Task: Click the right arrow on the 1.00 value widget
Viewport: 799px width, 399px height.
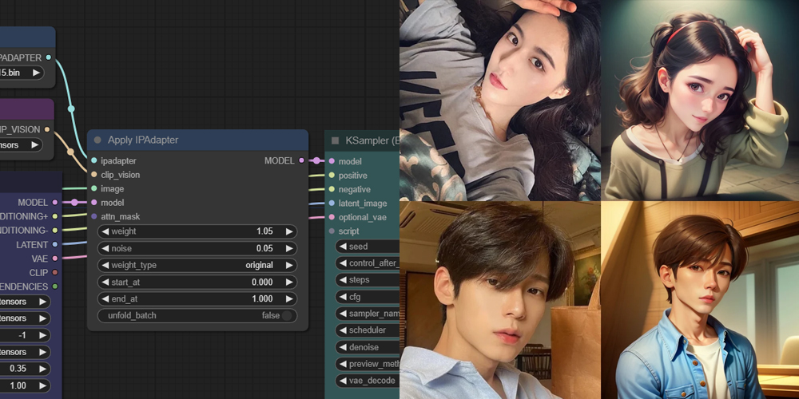Action: coord(43,385)
